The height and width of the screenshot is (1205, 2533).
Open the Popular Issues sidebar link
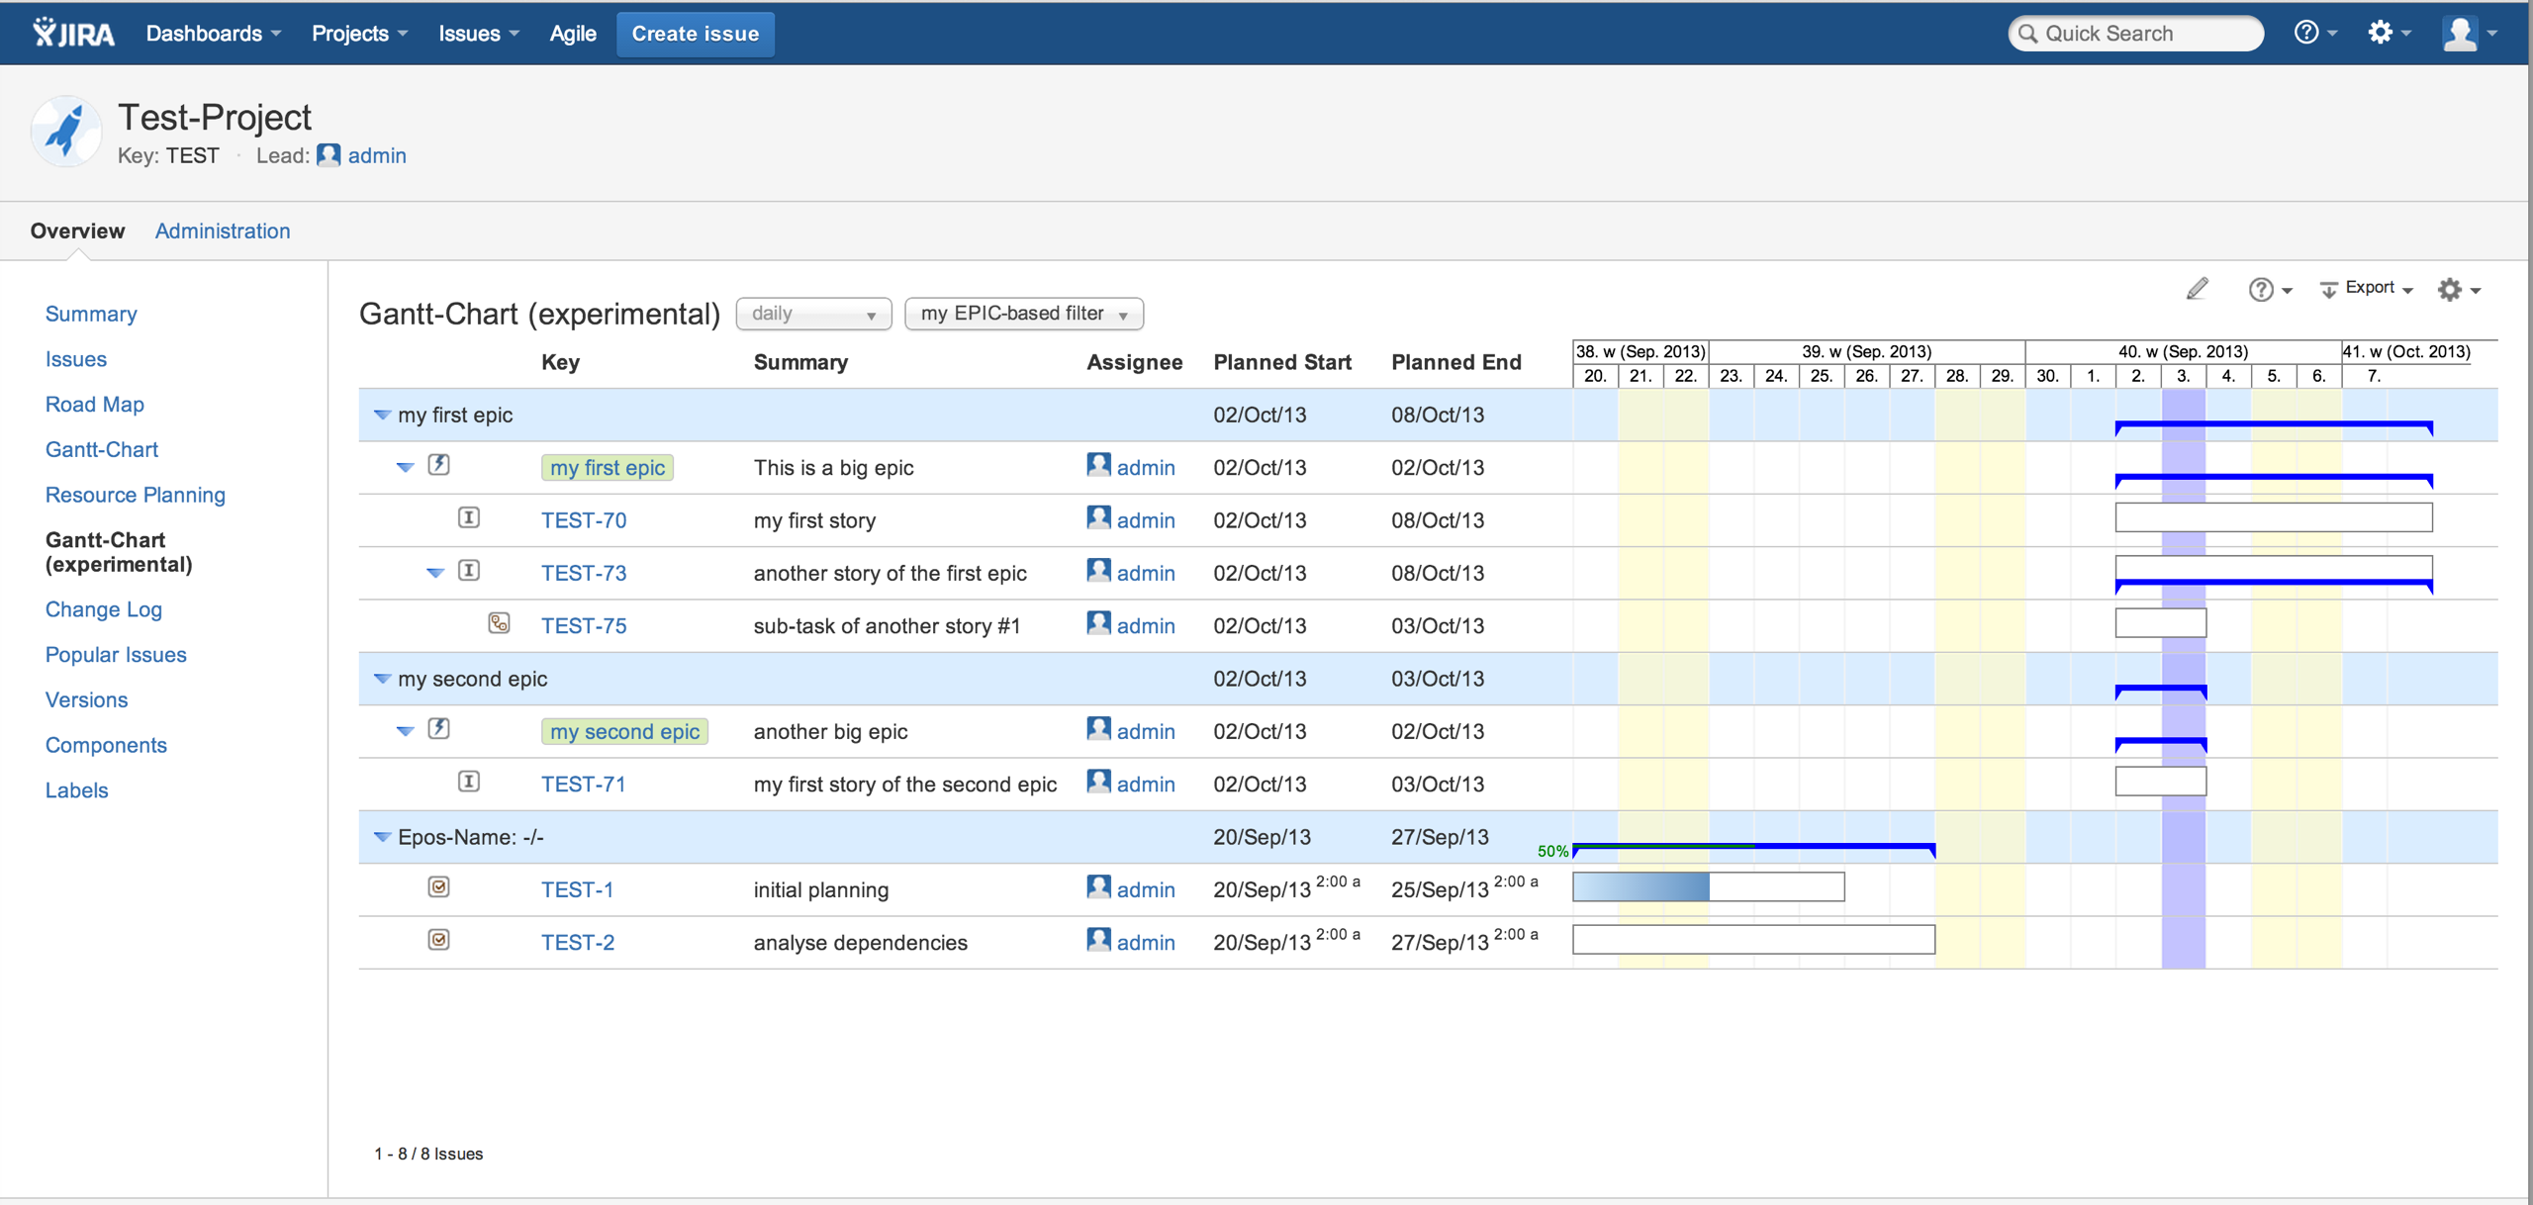tap(116, 654)
